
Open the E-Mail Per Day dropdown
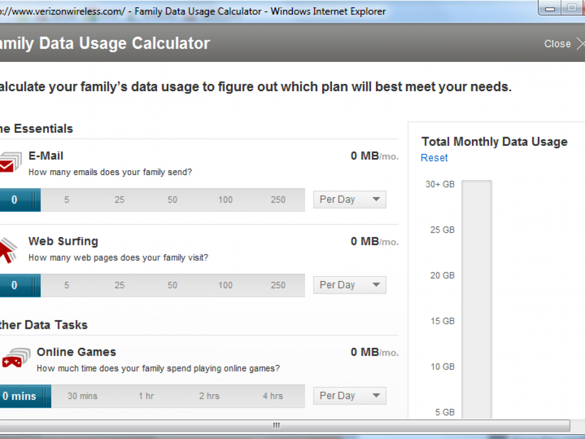click(x=350, y=200)
